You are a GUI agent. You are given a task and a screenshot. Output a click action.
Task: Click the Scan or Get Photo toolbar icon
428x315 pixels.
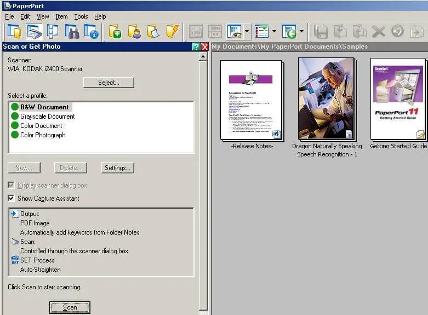34,31
